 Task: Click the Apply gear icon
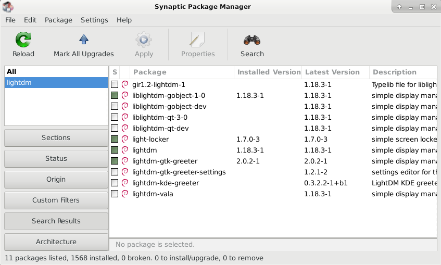pyautogui.click(x=144, y=40)
